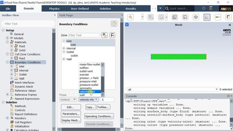Click the rotate view icon in graphics toolbar
This screenshot has height=131, width=233.
point(161,17)
